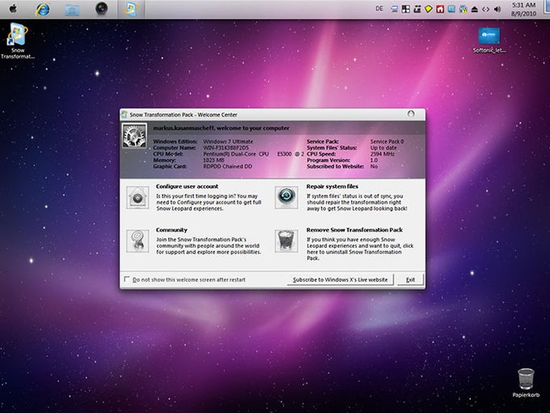Viewport: 550px width, 413px height.
Task: Click the 2594 MHz CPU speed value
Action: point(383,154)
